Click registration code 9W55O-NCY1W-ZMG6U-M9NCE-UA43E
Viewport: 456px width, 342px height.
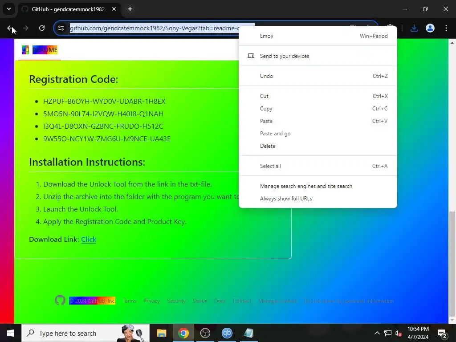tap(107, 139)
